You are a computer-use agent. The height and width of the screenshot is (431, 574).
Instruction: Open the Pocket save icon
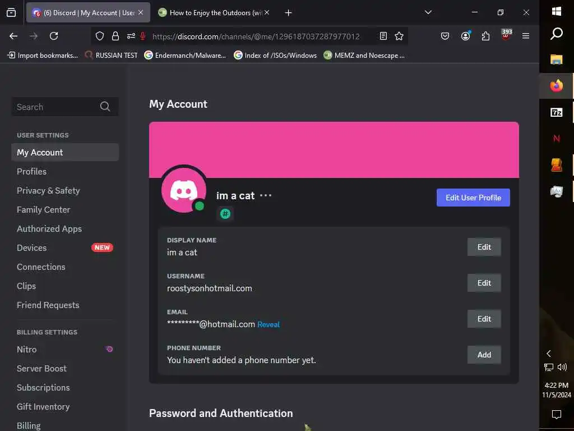pyautogui.click(x=445, y=36)
